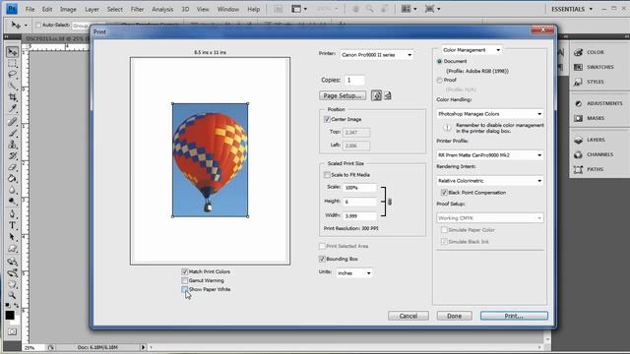Image resolution: width=630 pixels, height=354 pixels.
Task: Select the Horizontal Type tool
Action: click(13, 225)
